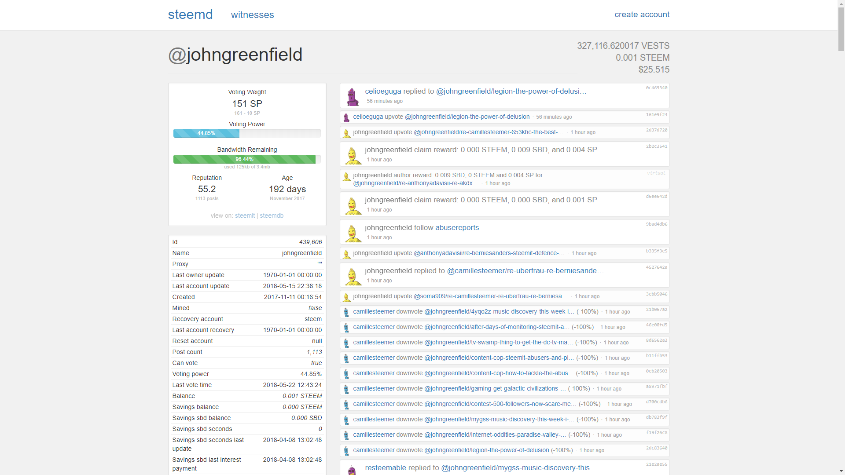This screenshot has height=475, width=845.
Task: Click the Post count 1,113 value
Action: [314, 352]
